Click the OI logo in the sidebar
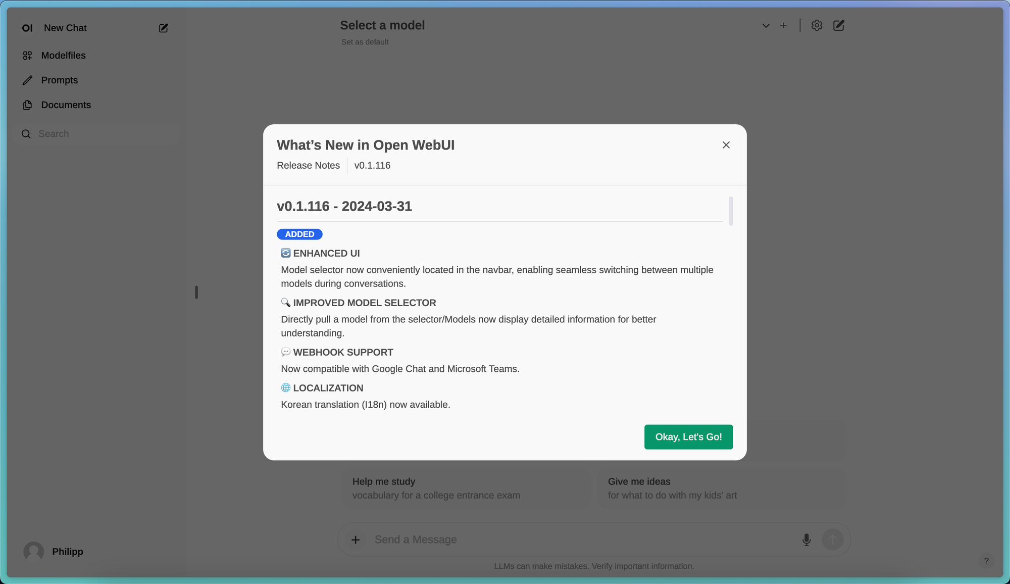1010x584 pixels. click(x=27, y=28)
